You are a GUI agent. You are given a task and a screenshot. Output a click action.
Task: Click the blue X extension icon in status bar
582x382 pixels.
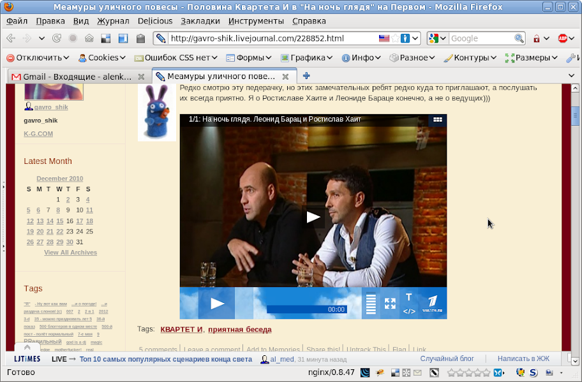498,372
